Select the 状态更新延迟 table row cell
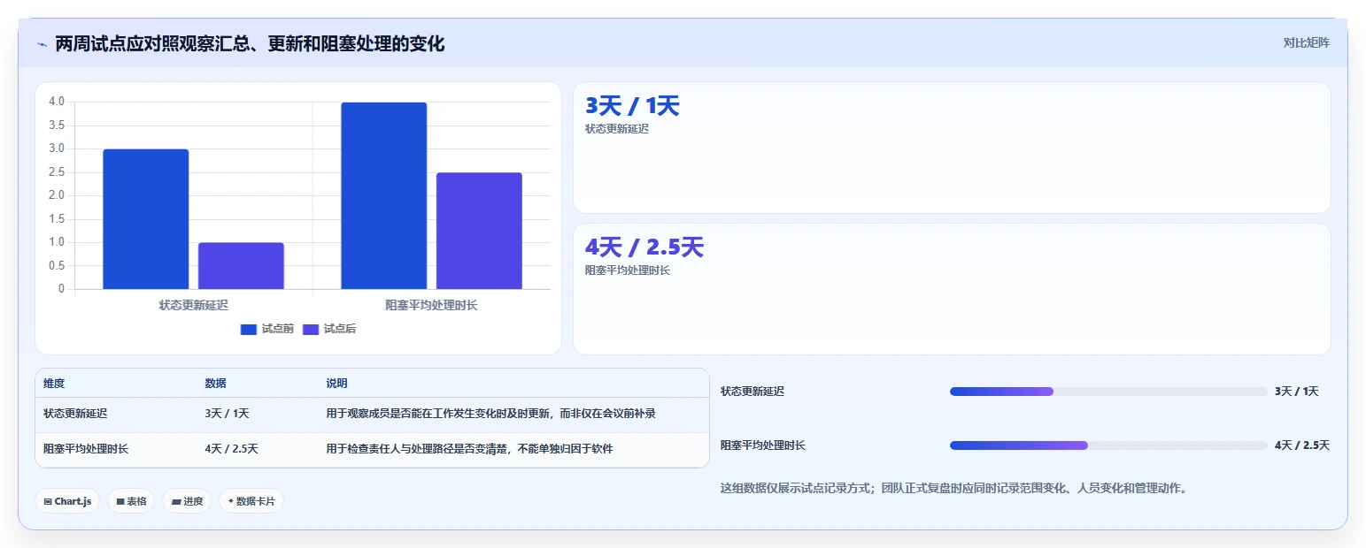This screenshot has height=548, width=1366. (75, 414)
